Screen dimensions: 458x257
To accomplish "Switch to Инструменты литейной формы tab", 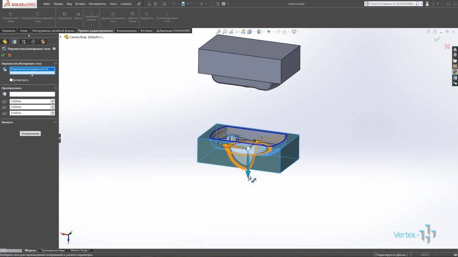I will click(53, 31).
